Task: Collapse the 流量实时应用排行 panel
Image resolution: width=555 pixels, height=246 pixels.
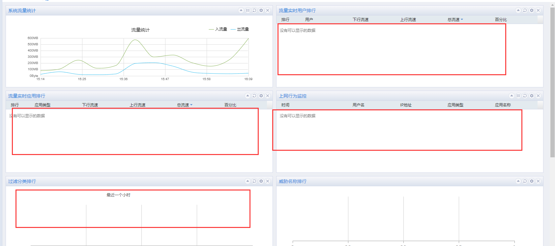Action: pos(248,96)
